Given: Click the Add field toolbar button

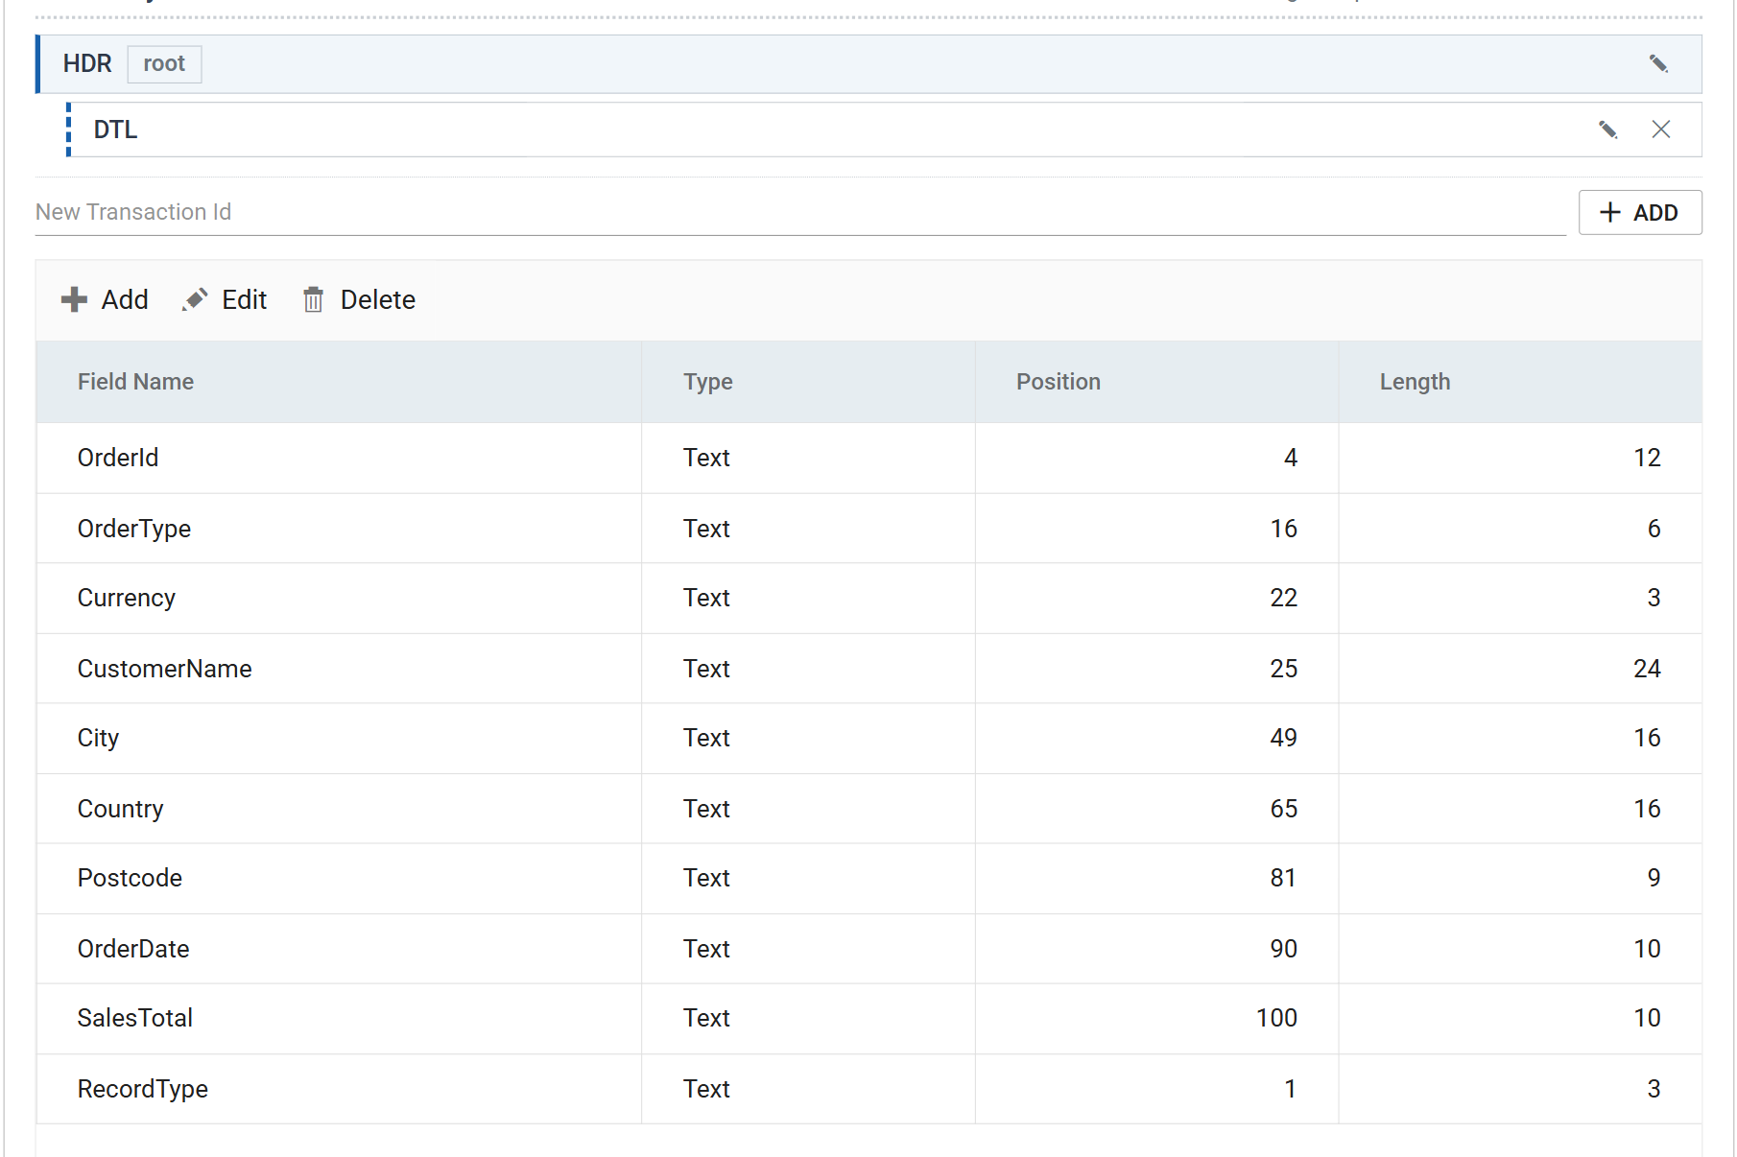Looking at the screenshot, I should pyautogui.click(x=105, y=300).
